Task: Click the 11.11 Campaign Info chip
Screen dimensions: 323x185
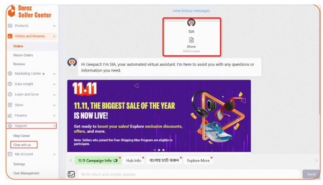Action: [x=98, y=160]
